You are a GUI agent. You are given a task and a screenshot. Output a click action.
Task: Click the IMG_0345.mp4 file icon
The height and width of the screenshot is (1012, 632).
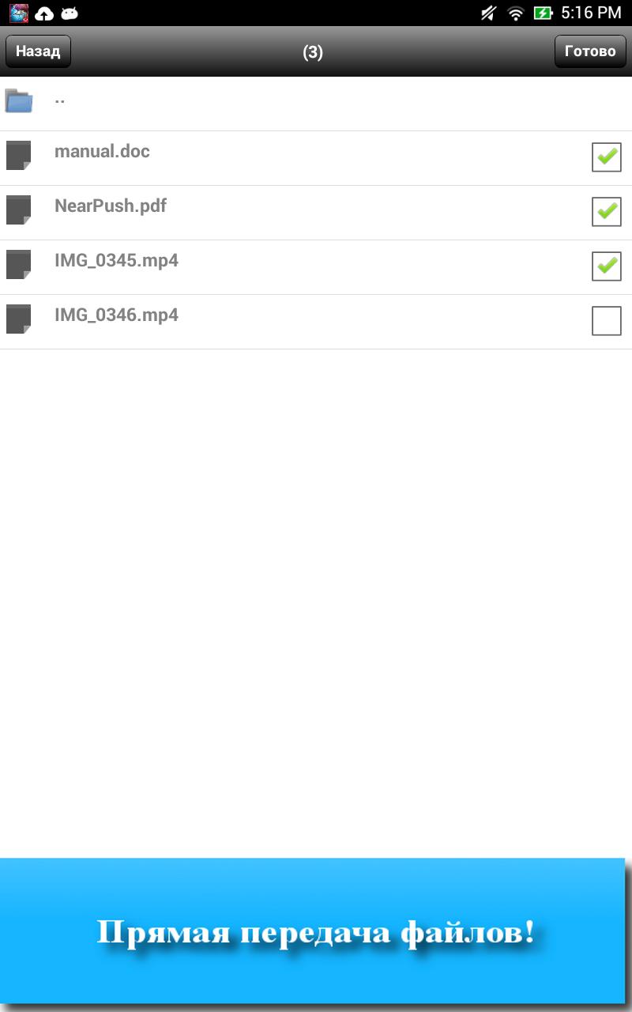tap(18, 265)
